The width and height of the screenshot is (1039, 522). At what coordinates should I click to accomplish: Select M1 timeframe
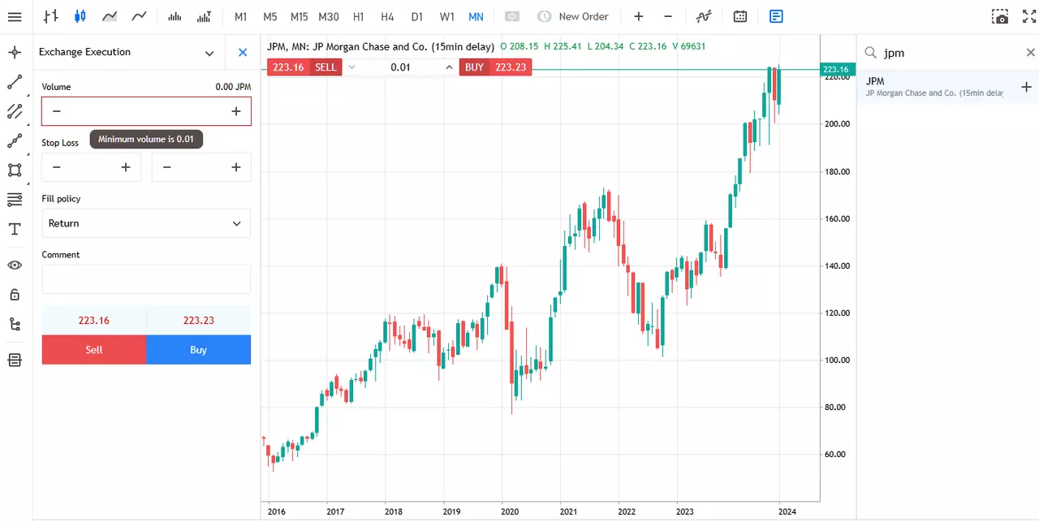pyautogui.click(x=240, y=16)
